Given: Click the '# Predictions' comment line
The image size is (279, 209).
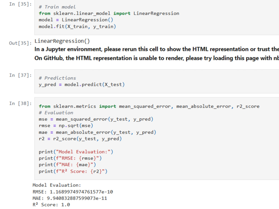Looking at the screenshot, I should 57,78.
